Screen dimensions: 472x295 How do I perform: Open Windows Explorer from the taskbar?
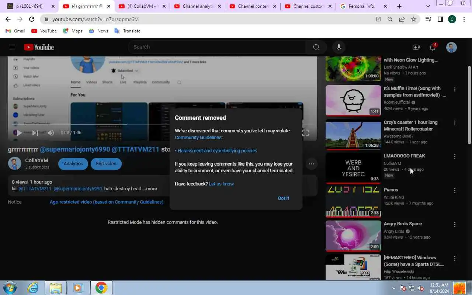[x=56, y=288]
